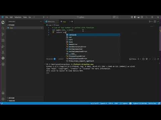The height and width of the screenshot is (120, 161).
Task: Toggle the primary side bar layout icon
Action: (135, 17)
